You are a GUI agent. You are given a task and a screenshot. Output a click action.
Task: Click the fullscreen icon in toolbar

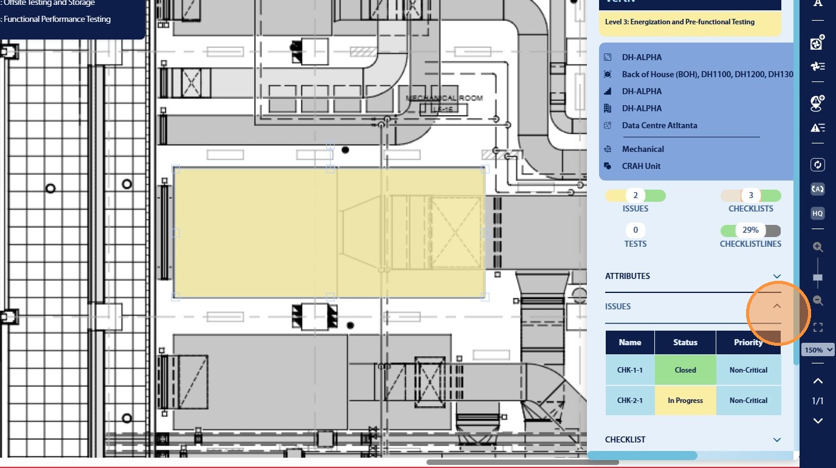818,328
